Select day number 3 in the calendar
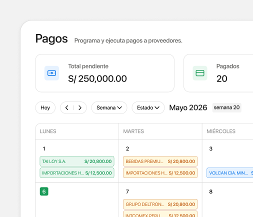The width and height of the screenshot is (253, 217). [x=211, y=148]
